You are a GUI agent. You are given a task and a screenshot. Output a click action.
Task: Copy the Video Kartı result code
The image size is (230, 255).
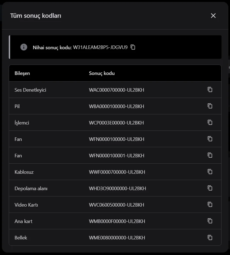(210, 204)
